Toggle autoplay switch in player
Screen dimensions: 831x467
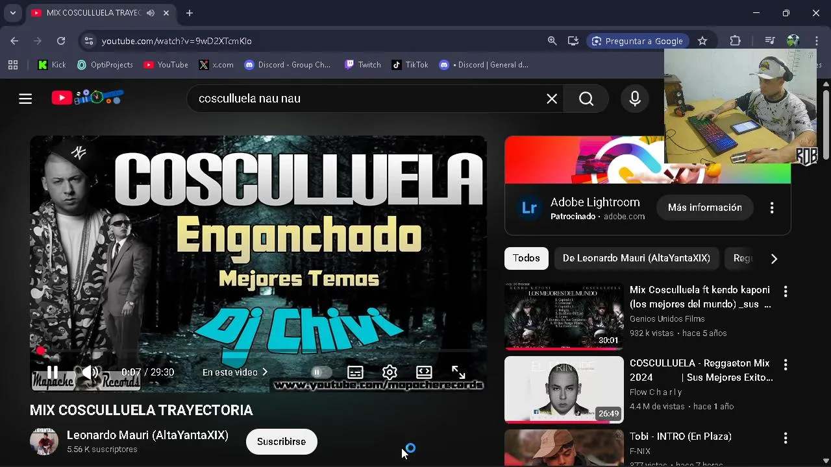point(321,372)
